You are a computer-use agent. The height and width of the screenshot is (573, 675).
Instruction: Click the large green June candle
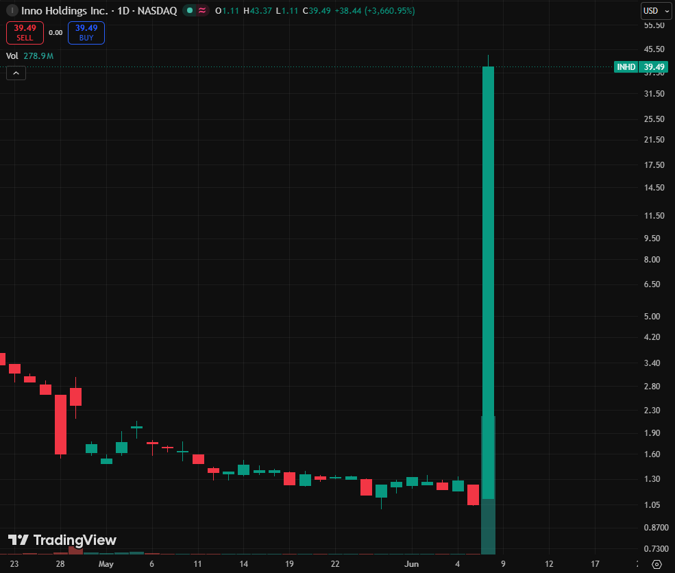pos(488,282)
